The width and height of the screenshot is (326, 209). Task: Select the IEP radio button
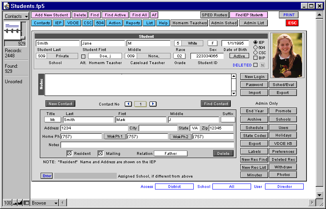pos(255,42)
